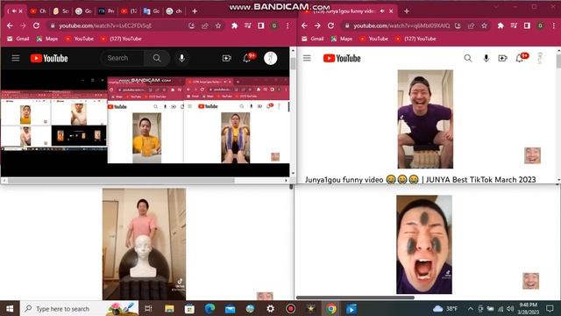Click the install-app icon in the left address bar
This screenshot has width=561, height=316.
[191, 25]
